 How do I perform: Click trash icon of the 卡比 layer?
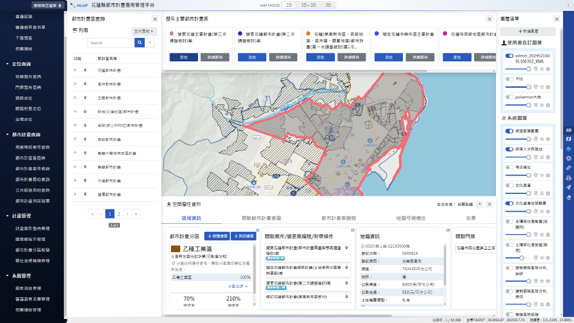(x=548, y=87)
